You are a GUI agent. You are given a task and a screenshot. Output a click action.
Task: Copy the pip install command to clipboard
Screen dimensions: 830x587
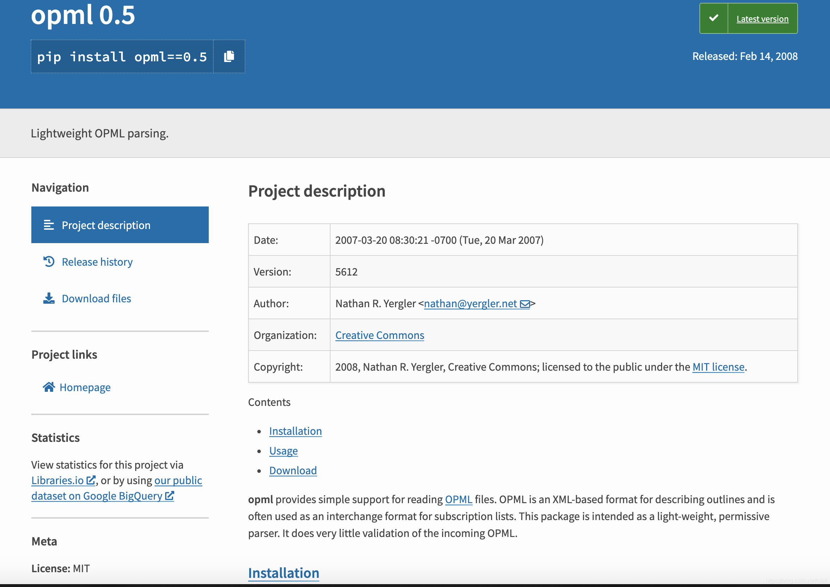229,56
